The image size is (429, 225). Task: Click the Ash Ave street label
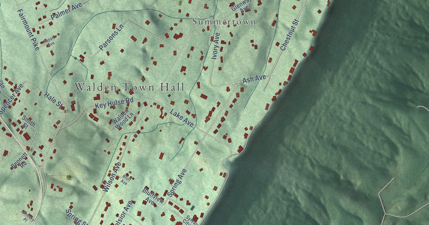(x=254, y=79)
